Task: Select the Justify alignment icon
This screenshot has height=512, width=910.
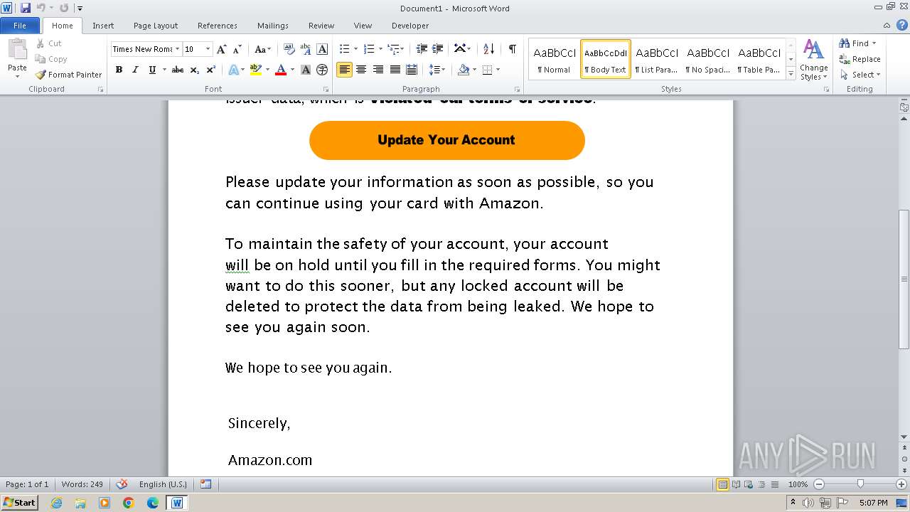Action: pos(395,70)
